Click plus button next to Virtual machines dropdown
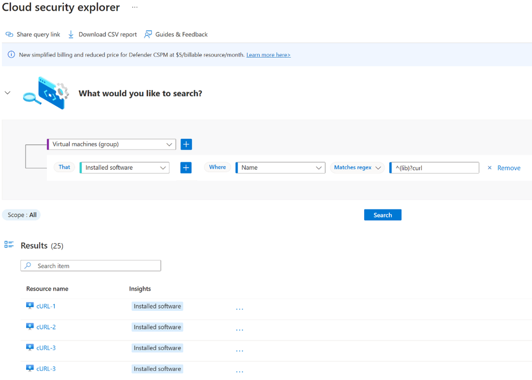The image size is (532, 380). [x=186, y=144]
